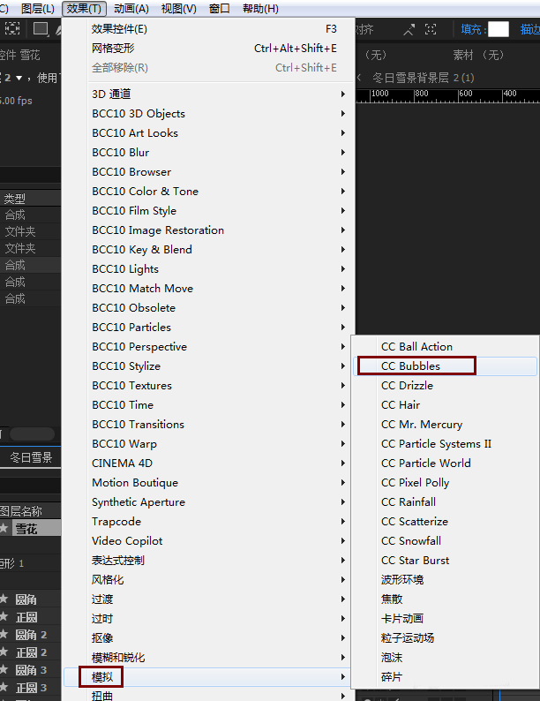Apply CC Hair effect
Viewport: 540px width, 701px height.
click(x=446, y=405)
